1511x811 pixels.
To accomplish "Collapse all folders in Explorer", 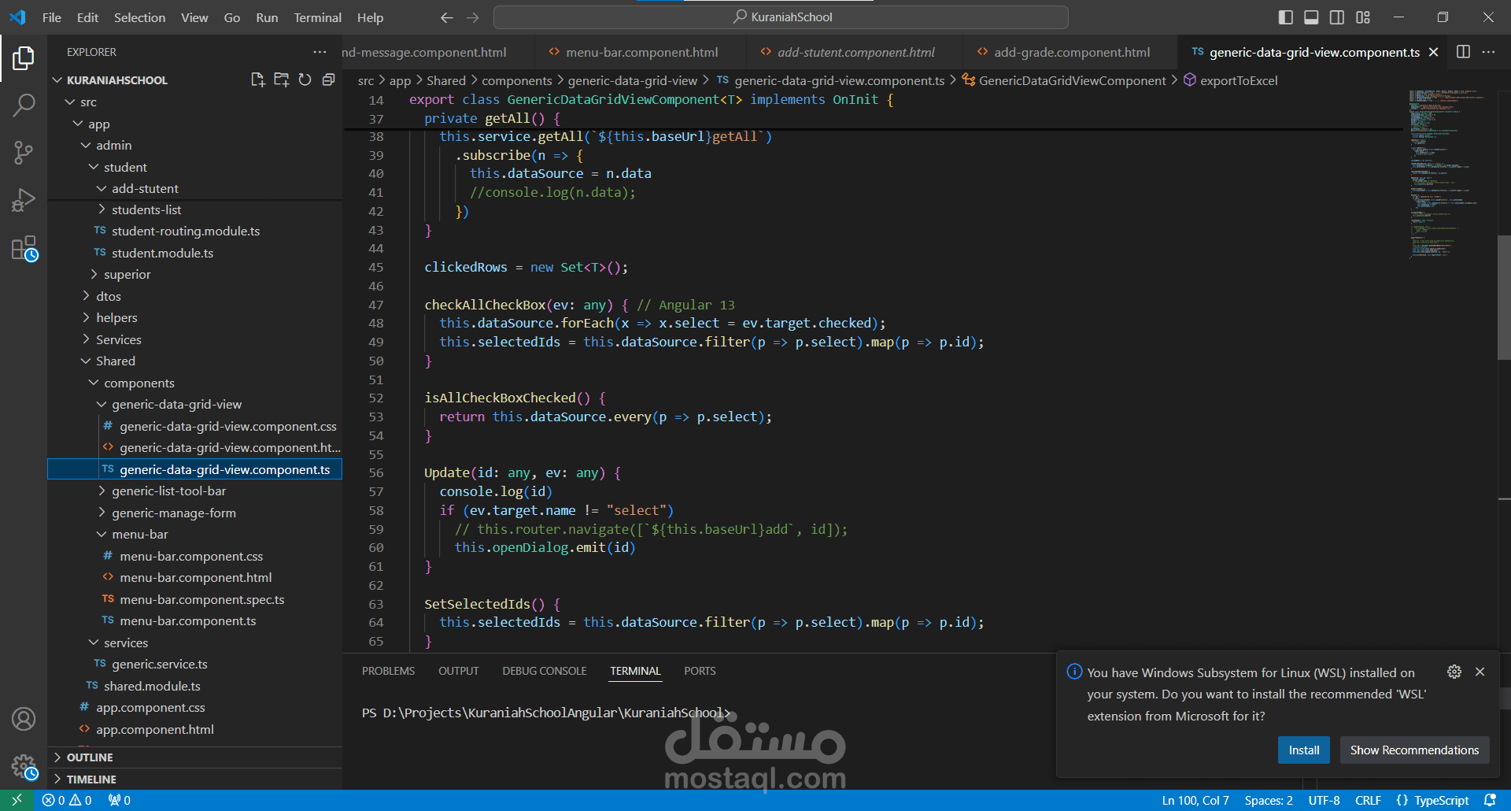I will pos(328,80).
